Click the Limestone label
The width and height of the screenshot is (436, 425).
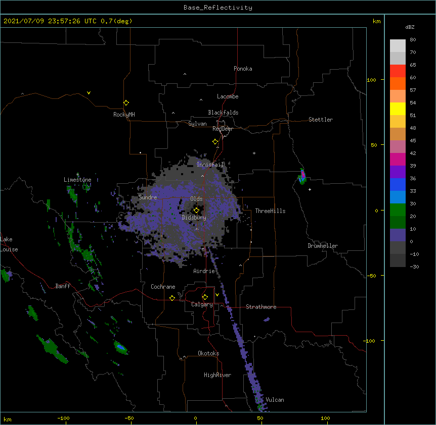coord(77,180)
